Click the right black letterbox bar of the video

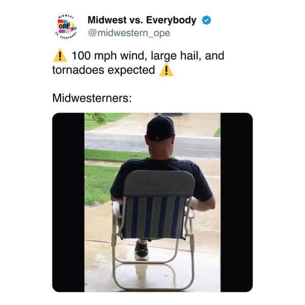click(237, 202)
